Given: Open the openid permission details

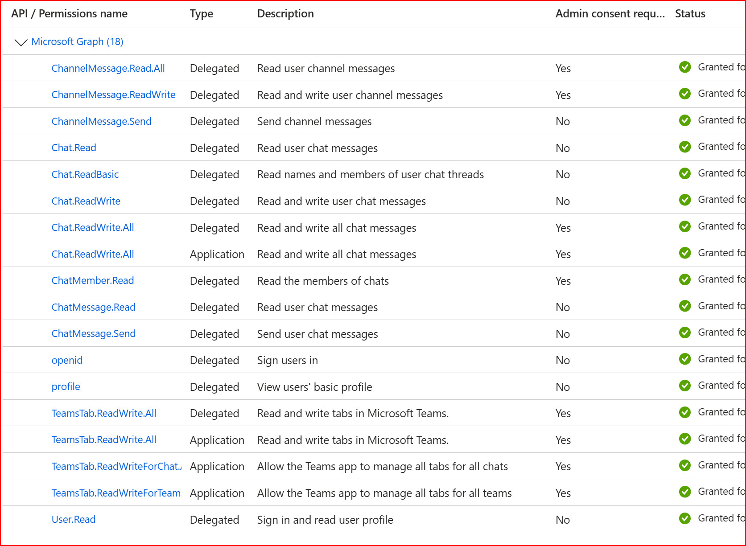Looking at the screenshot, I should 67,360.
